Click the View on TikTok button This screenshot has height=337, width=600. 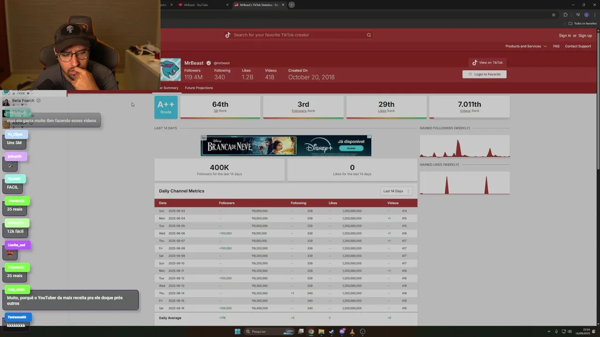click(x=487, y=62)
